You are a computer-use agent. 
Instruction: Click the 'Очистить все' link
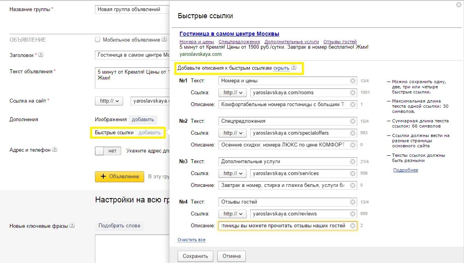click(191, 240)
